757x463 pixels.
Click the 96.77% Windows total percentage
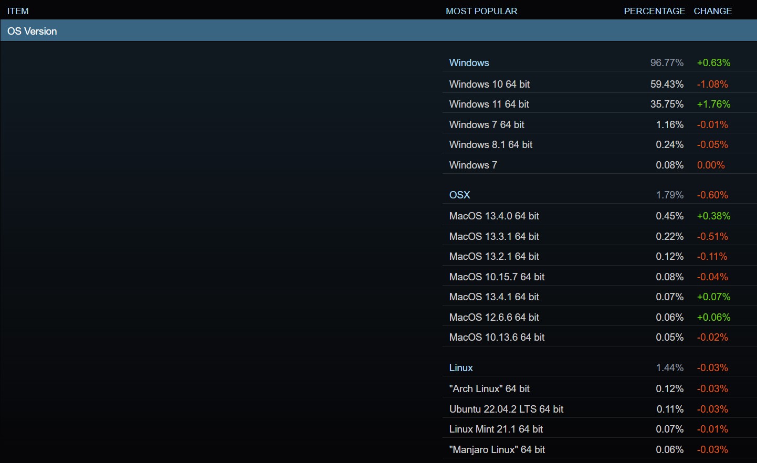coord(667,62)
